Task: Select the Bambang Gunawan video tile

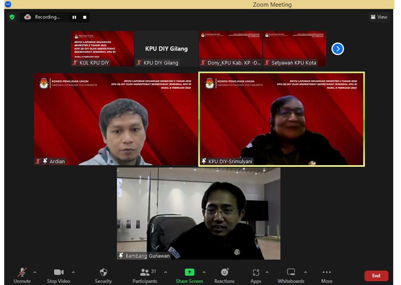Action: (198, 213)
